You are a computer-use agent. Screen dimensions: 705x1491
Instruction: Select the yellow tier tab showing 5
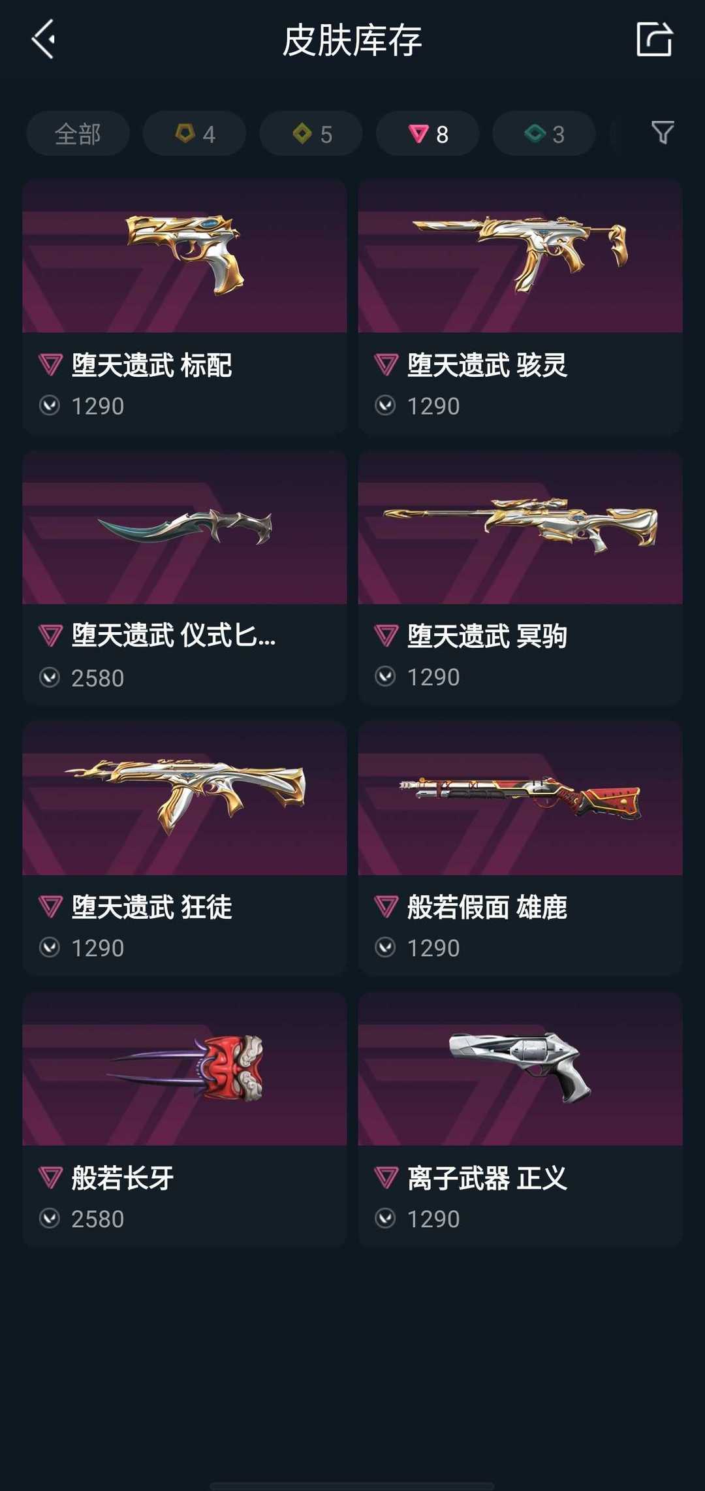pyautogui.click(x=311, y=133)
